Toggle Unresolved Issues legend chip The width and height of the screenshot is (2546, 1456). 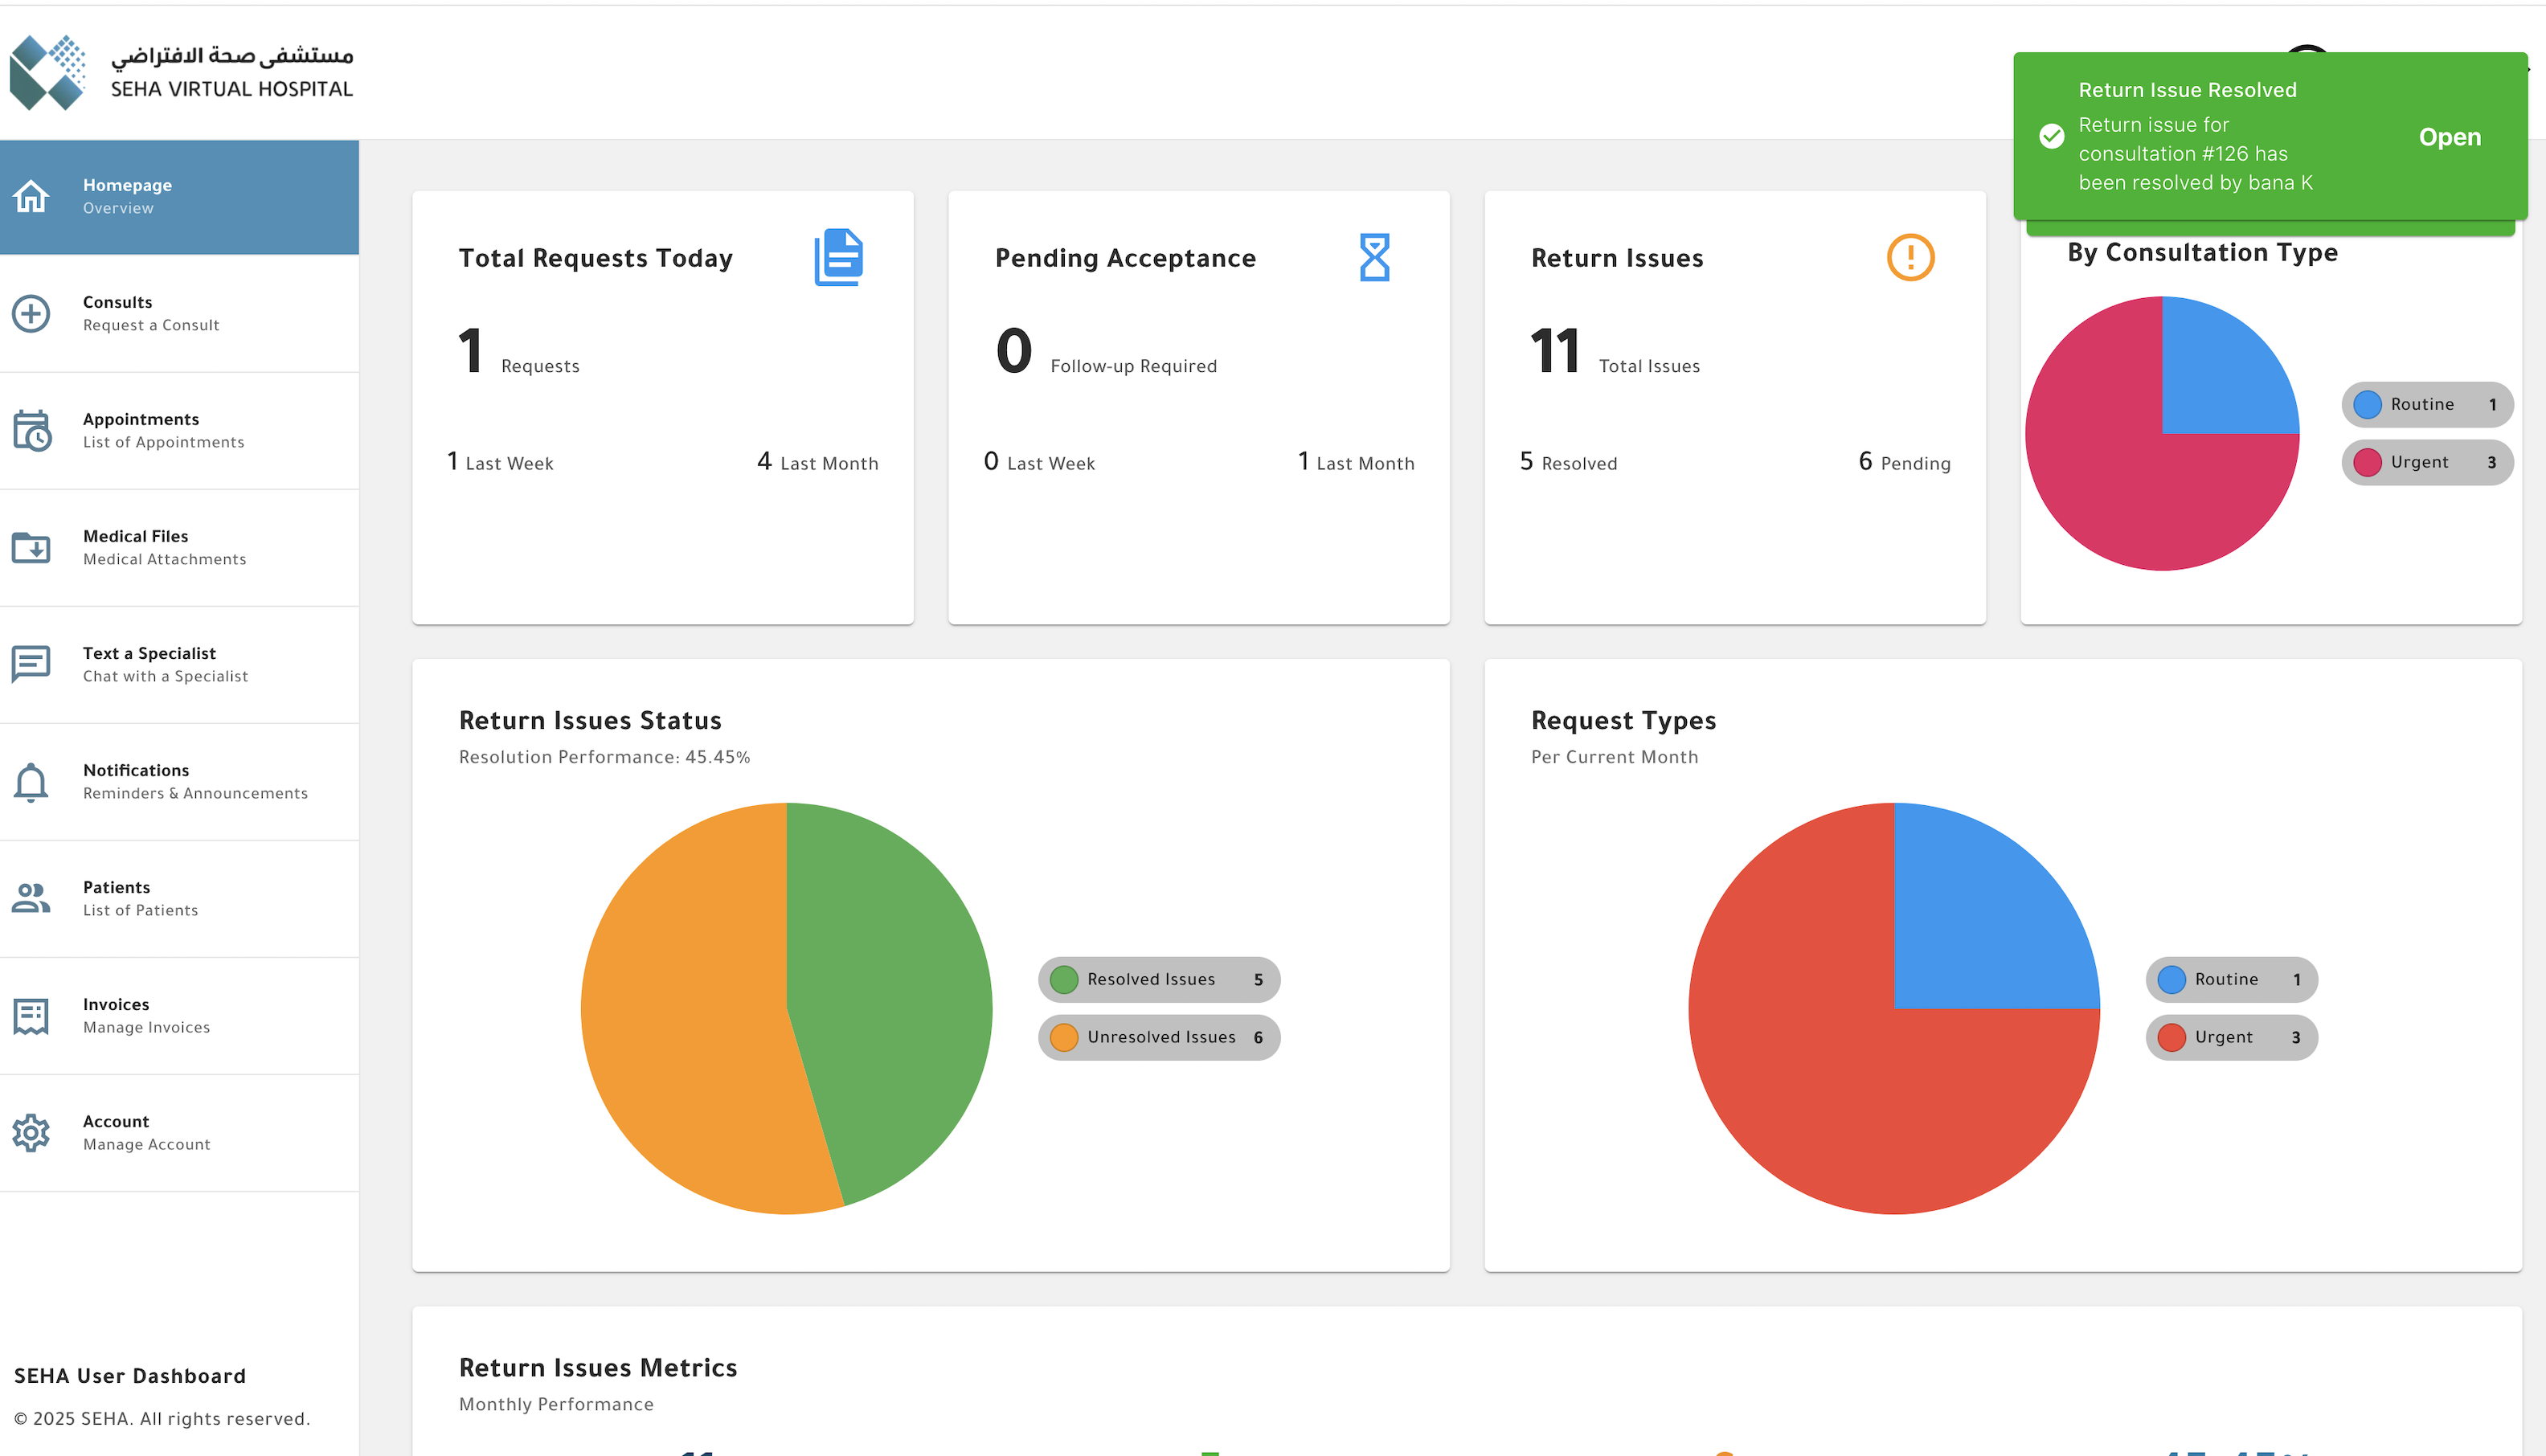(1158, 1037)
